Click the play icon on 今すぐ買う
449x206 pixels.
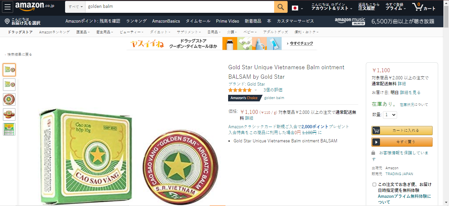click(x=376, y=142)
